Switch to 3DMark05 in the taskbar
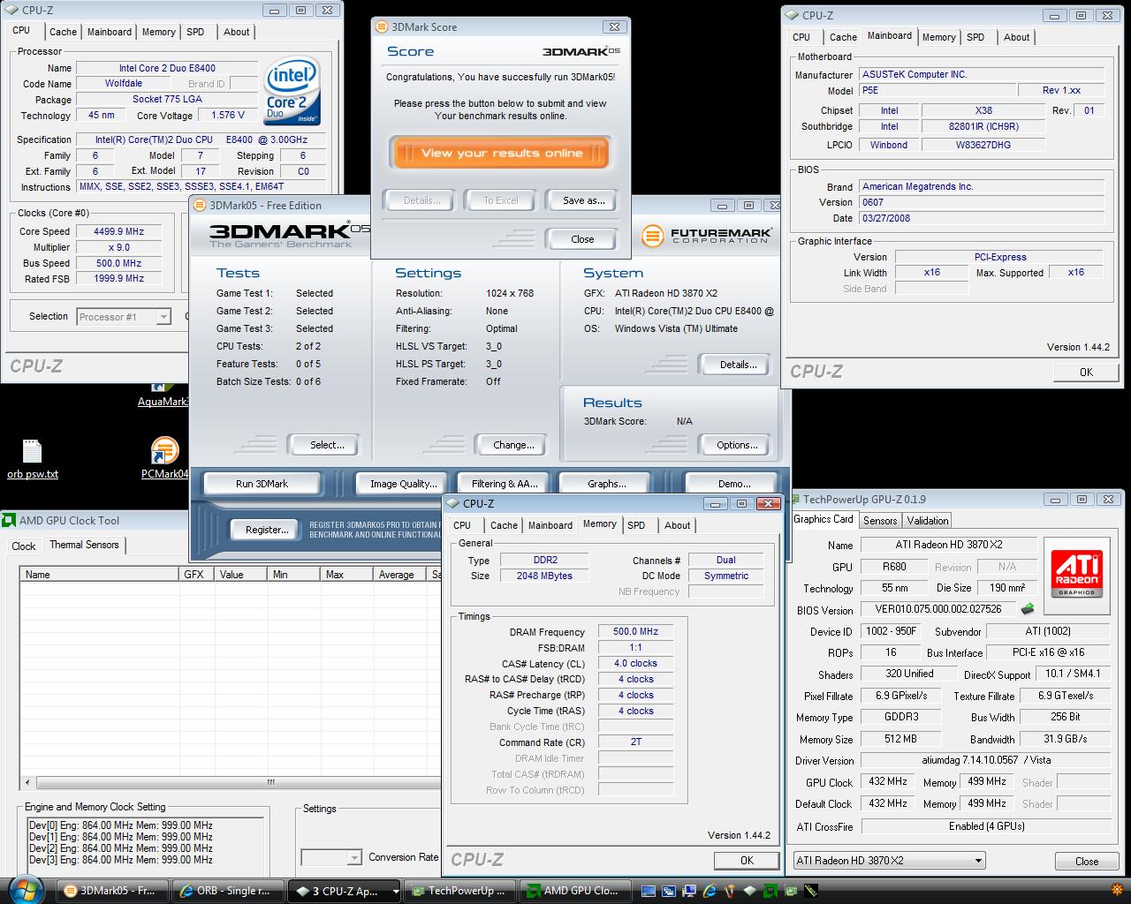 (x=113, y=891)
